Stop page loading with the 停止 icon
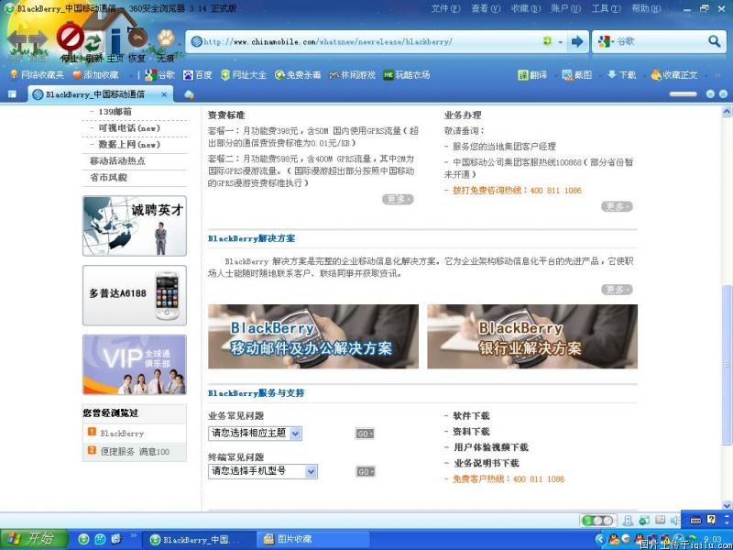The width and height of the screenshot is (733, 550). pos(70,39)
